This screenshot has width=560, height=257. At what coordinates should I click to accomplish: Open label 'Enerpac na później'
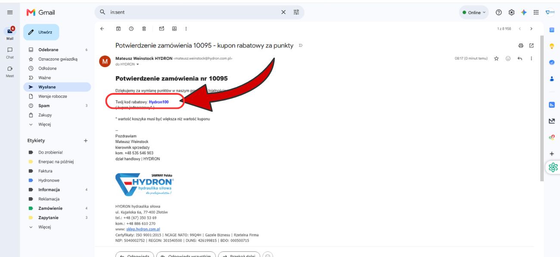57,162
